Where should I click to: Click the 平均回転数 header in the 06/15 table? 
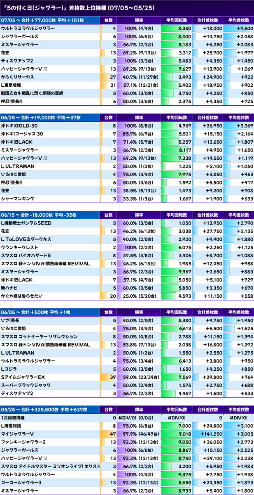176,215
